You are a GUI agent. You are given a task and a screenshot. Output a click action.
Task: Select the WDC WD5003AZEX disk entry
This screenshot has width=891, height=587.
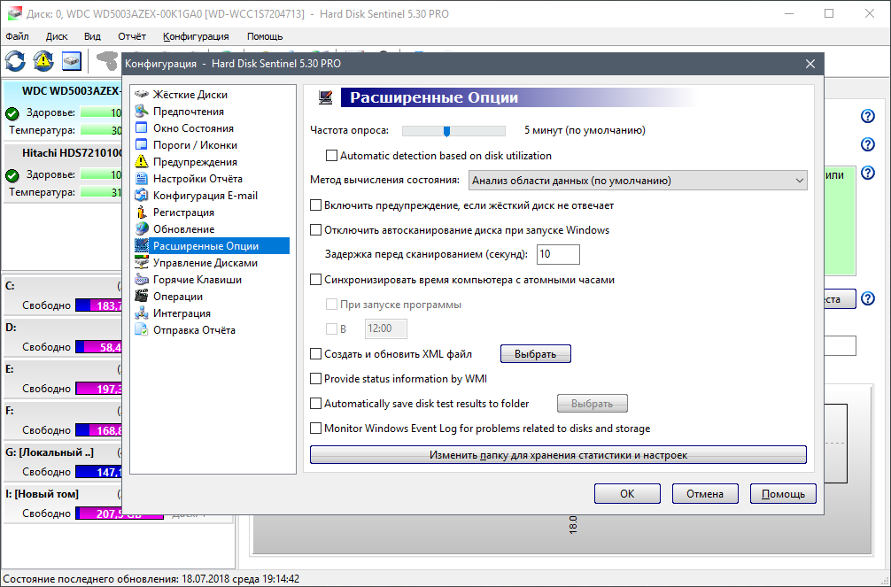point(64,112)
